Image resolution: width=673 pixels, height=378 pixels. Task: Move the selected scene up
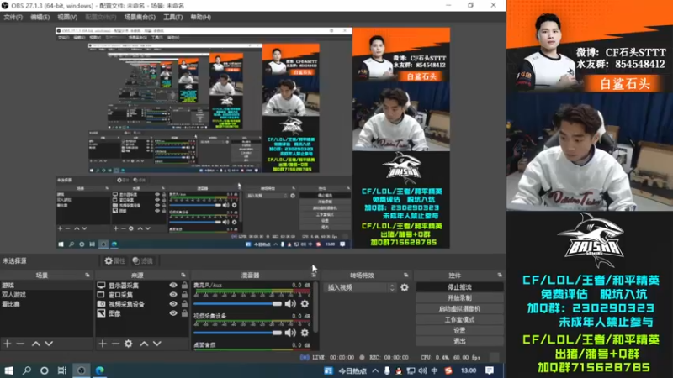pyautogui.click(x=36, y=344)
